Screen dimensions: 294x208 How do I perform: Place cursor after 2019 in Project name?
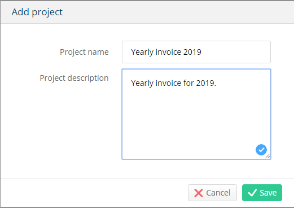pyautogui.click(x=202, y=52)
